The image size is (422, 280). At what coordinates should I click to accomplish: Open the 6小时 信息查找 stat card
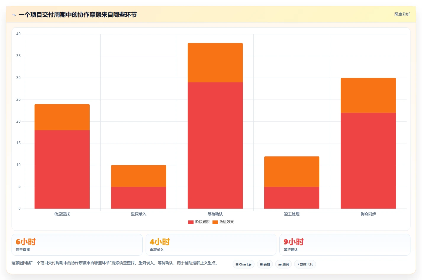pyautogui.click(x=77, y=245)
